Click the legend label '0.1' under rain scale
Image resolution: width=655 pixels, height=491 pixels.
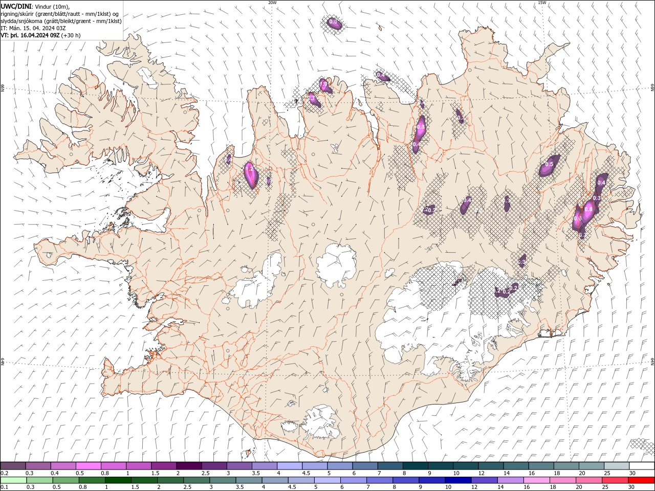4,487
